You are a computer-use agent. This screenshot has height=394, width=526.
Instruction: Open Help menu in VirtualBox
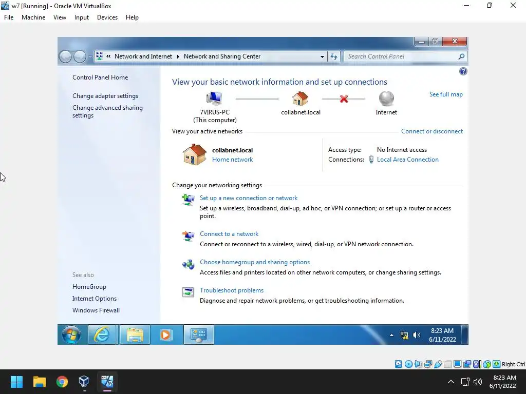[x=132, y=17]
